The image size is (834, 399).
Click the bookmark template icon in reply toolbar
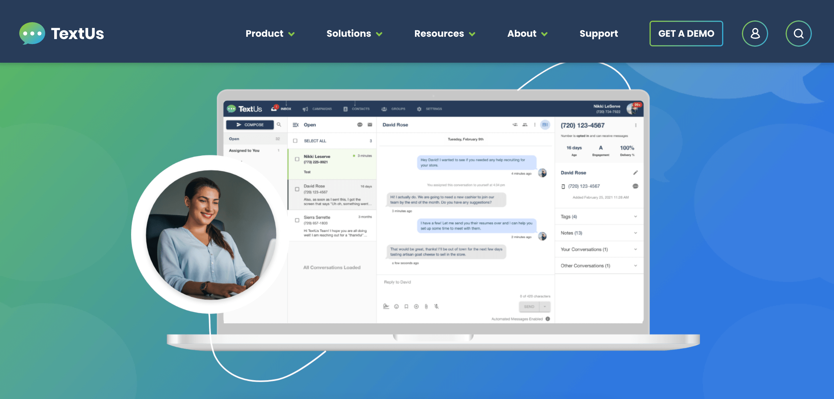[x=406, y=306]
